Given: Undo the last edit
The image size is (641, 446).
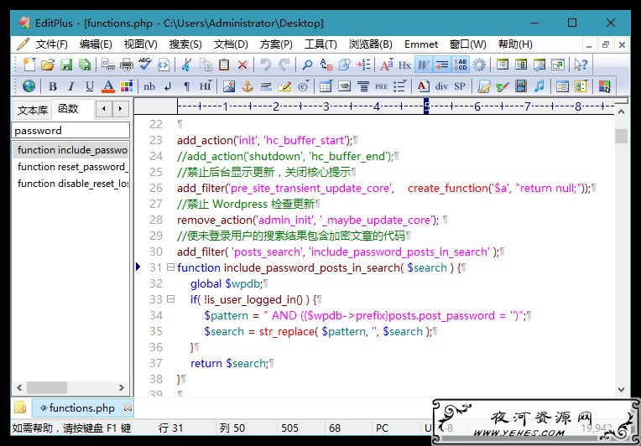Looking at the screenshot, I should tap(266, 65).
